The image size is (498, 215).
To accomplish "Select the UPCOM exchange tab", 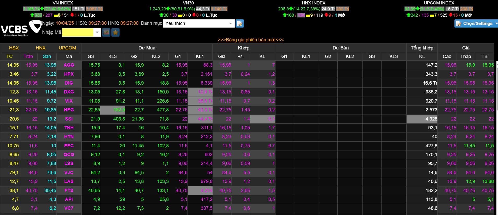I will click(x=67, y=48).
